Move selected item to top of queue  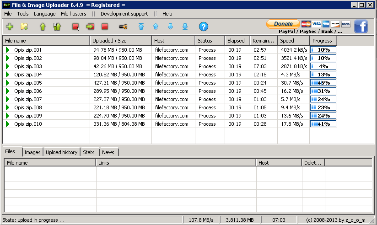pos(141,27)
